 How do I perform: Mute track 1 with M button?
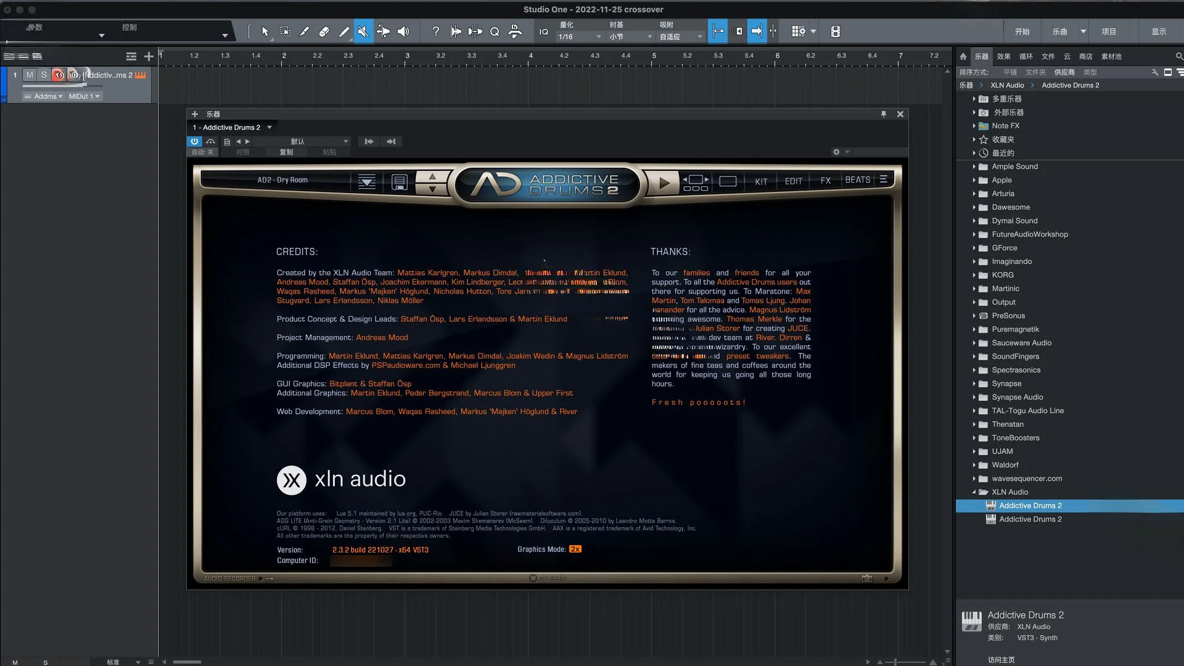pyautogui.click(x=30, y=75)
